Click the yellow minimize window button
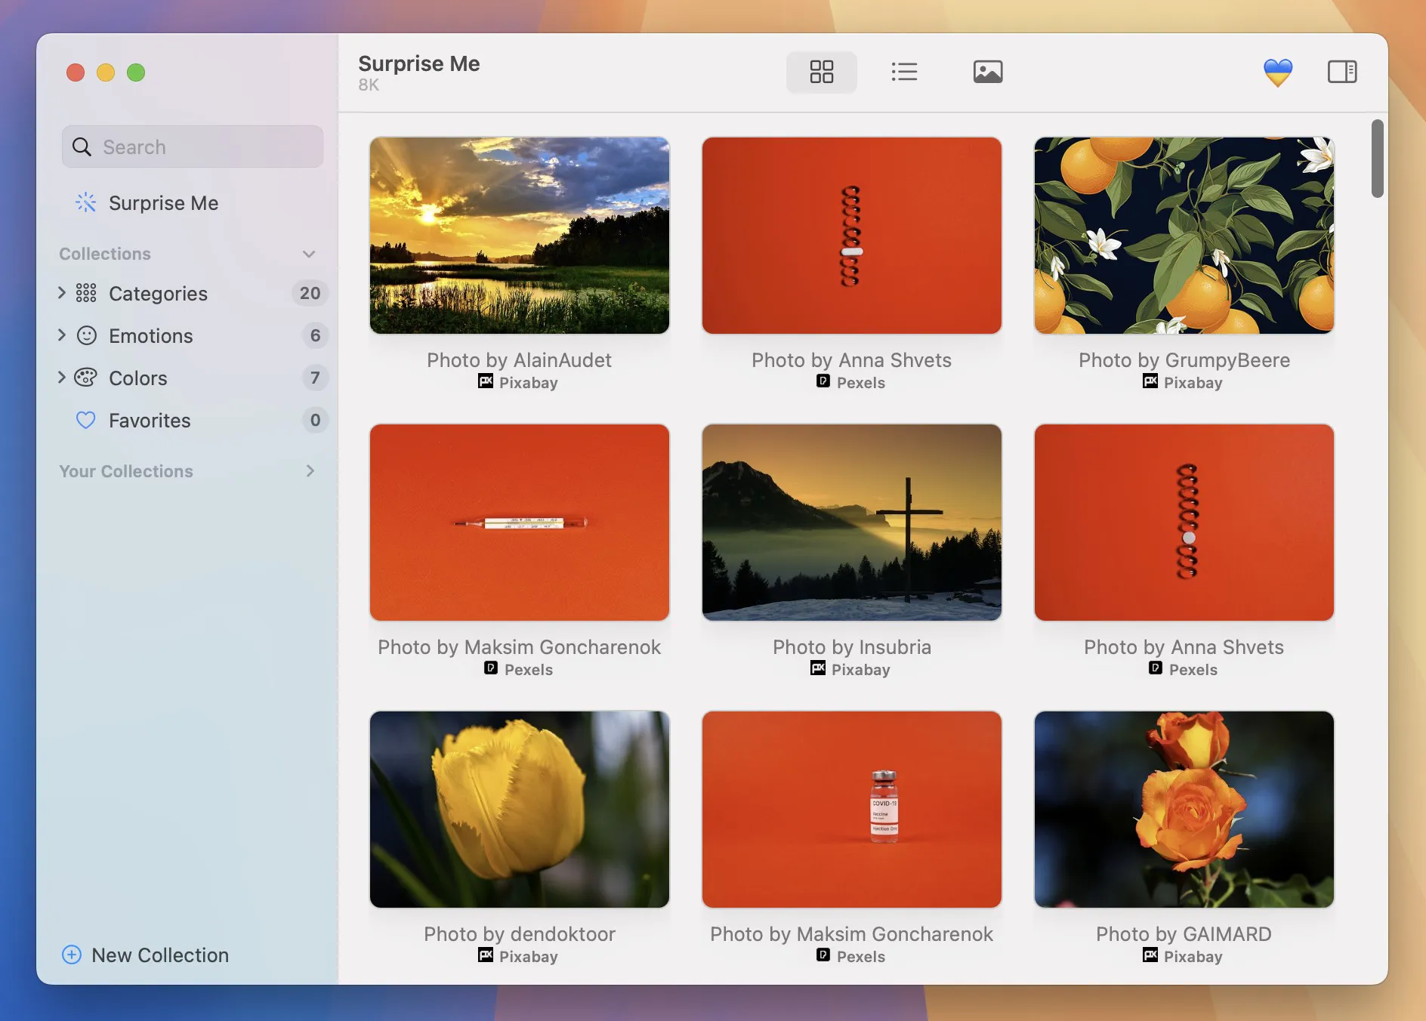The height and width of the screenshot is (1021, 1426). 106,72
